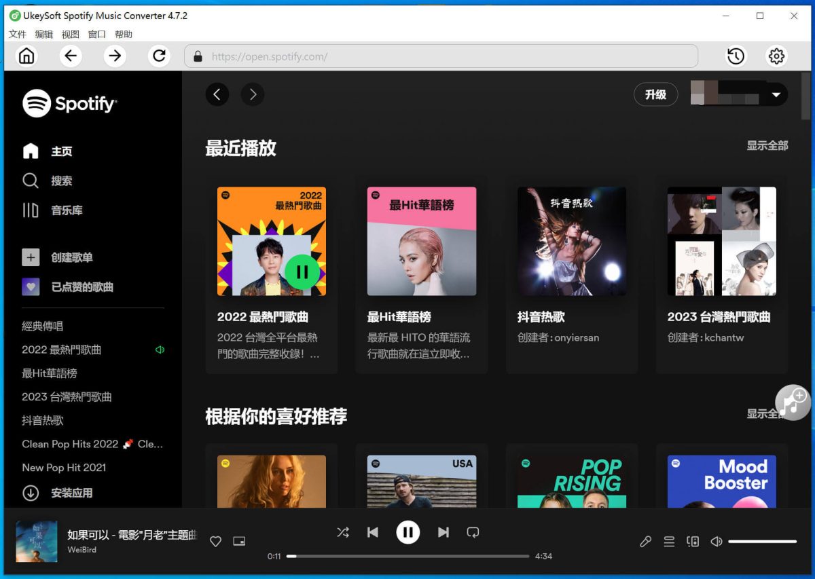Navigate back with toolbar left arrow

pos(71,56)
